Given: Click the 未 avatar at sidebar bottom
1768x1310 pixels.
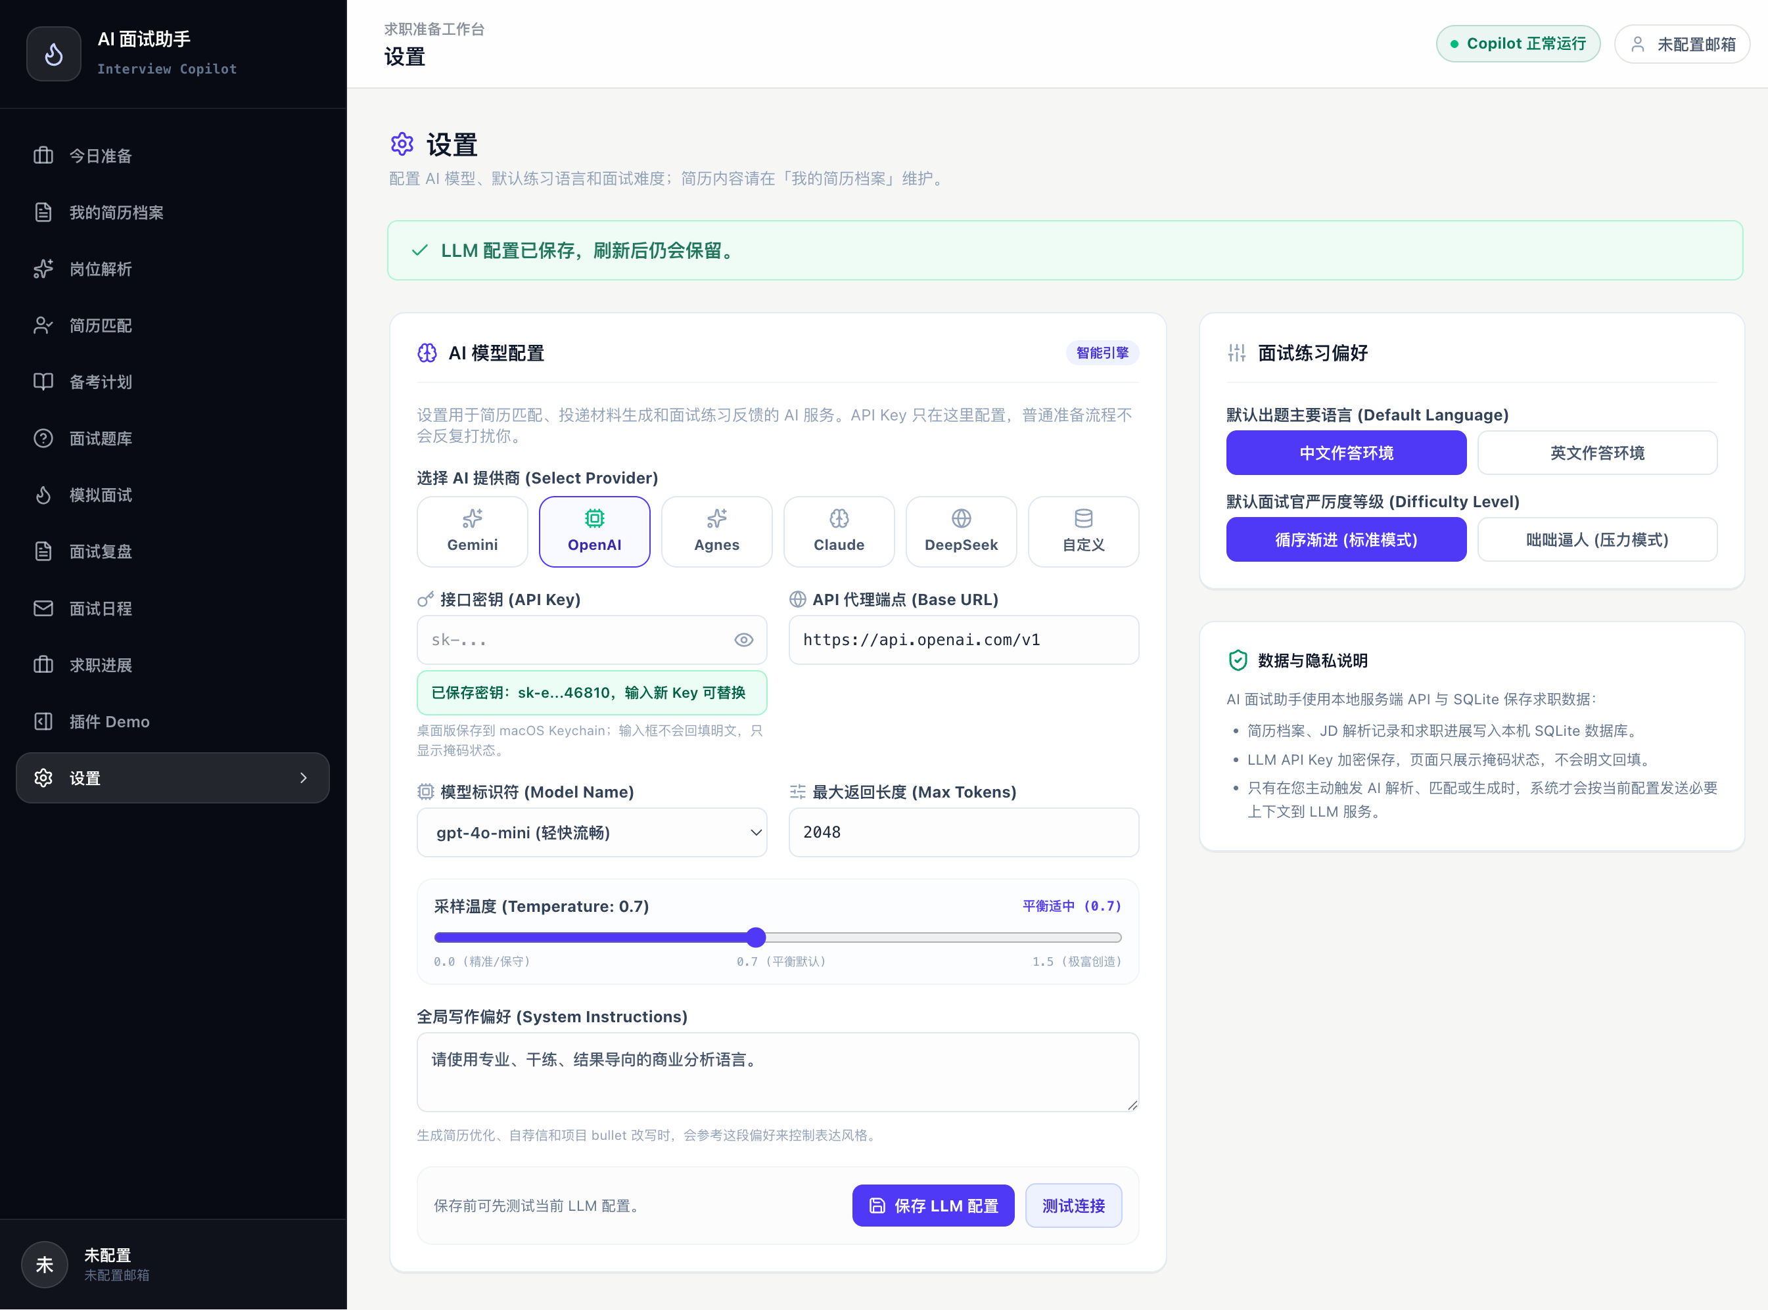Looking at the screenshot, I should click(x=45, y=1264).
